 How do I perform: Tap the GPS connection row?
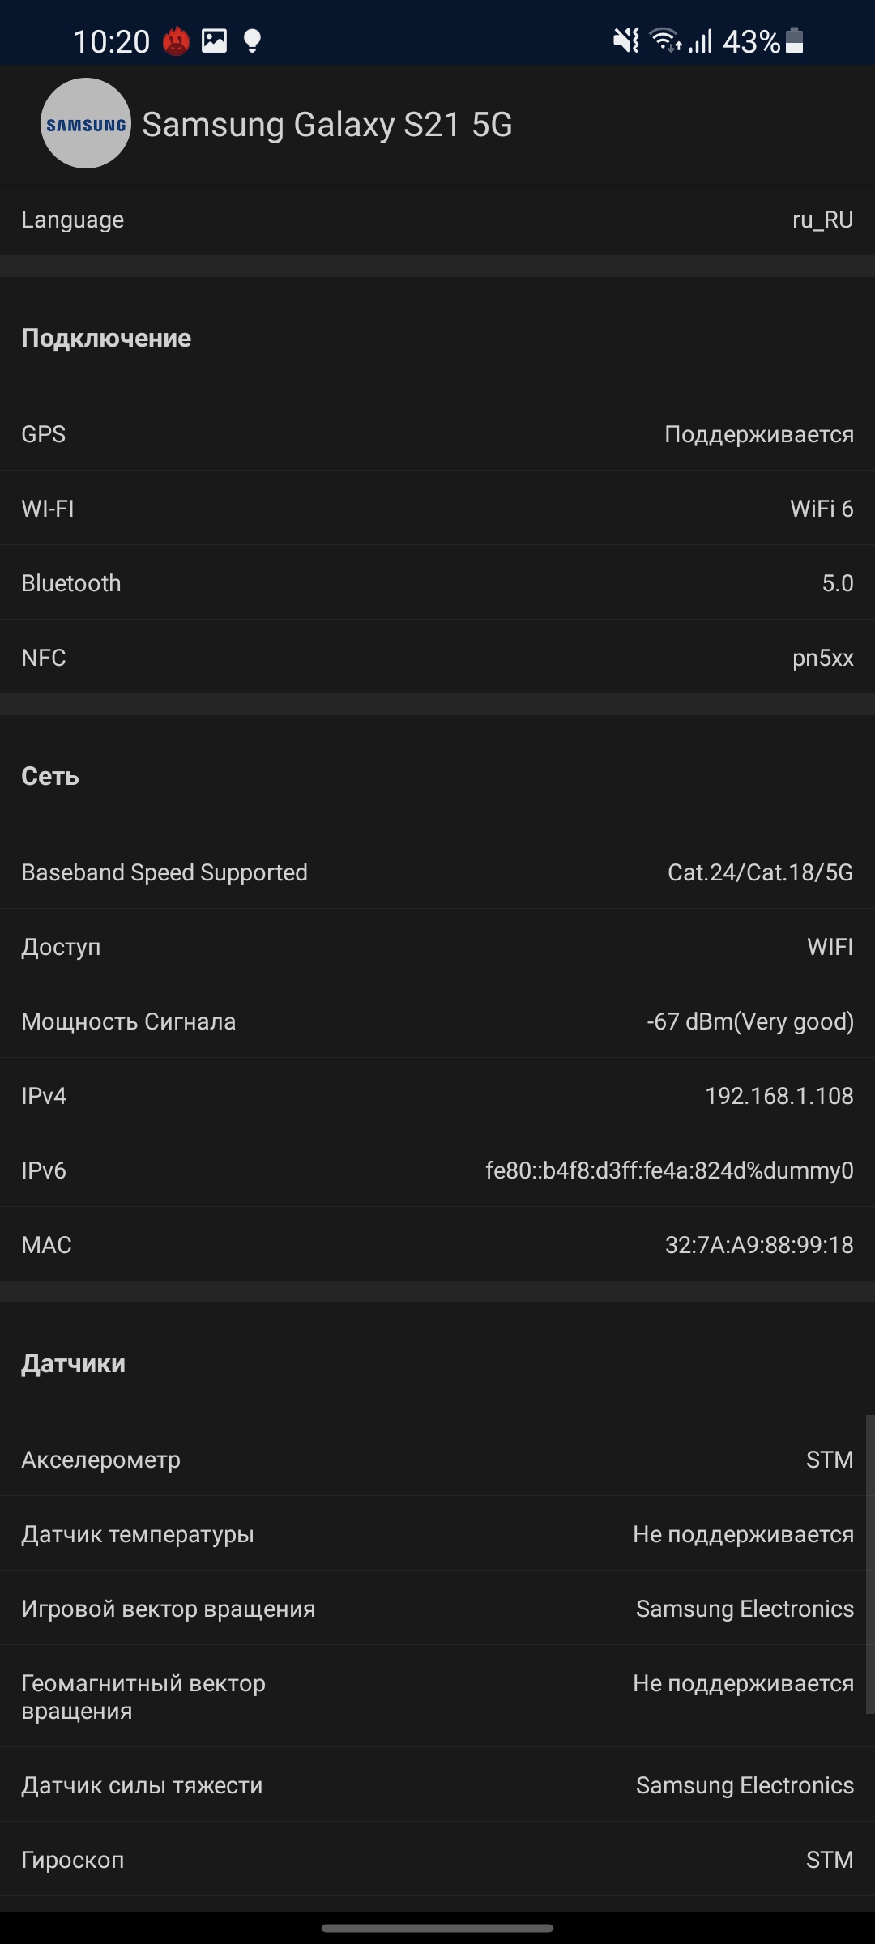437,434
